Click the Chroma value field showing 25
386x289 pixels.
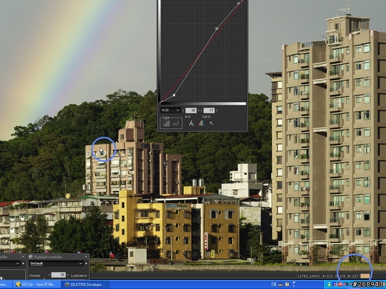[58, 275]
